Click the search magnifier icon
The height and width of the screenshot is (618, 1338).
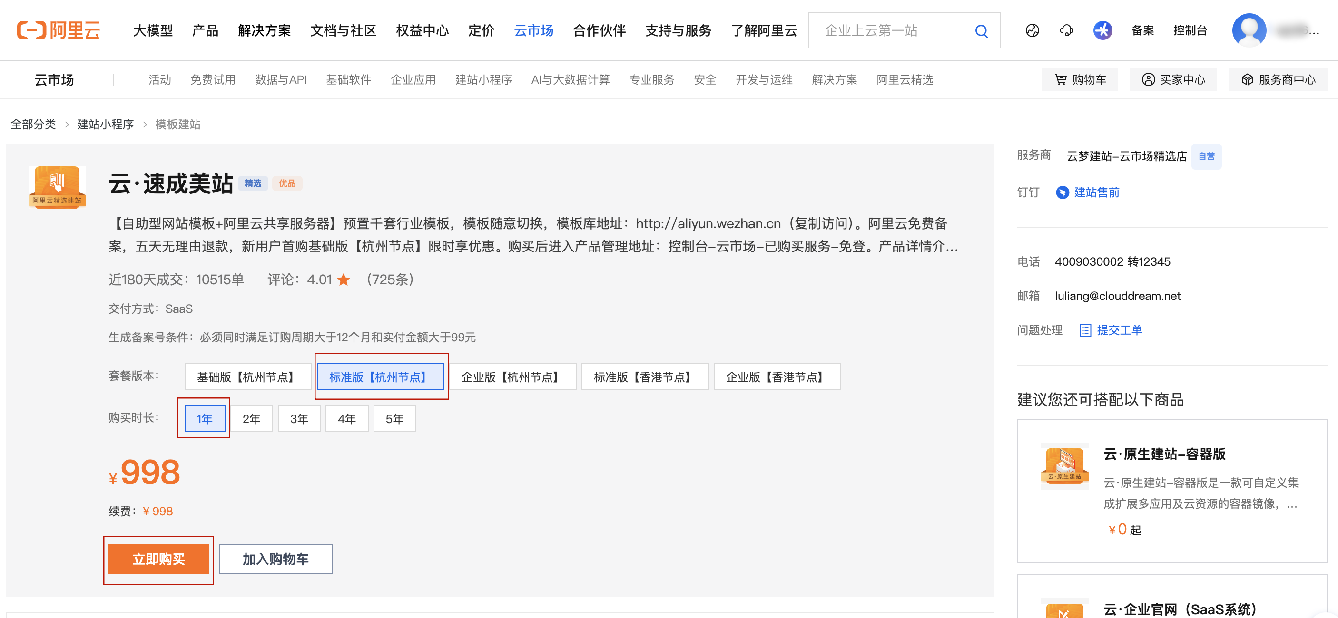coord(981,31)
